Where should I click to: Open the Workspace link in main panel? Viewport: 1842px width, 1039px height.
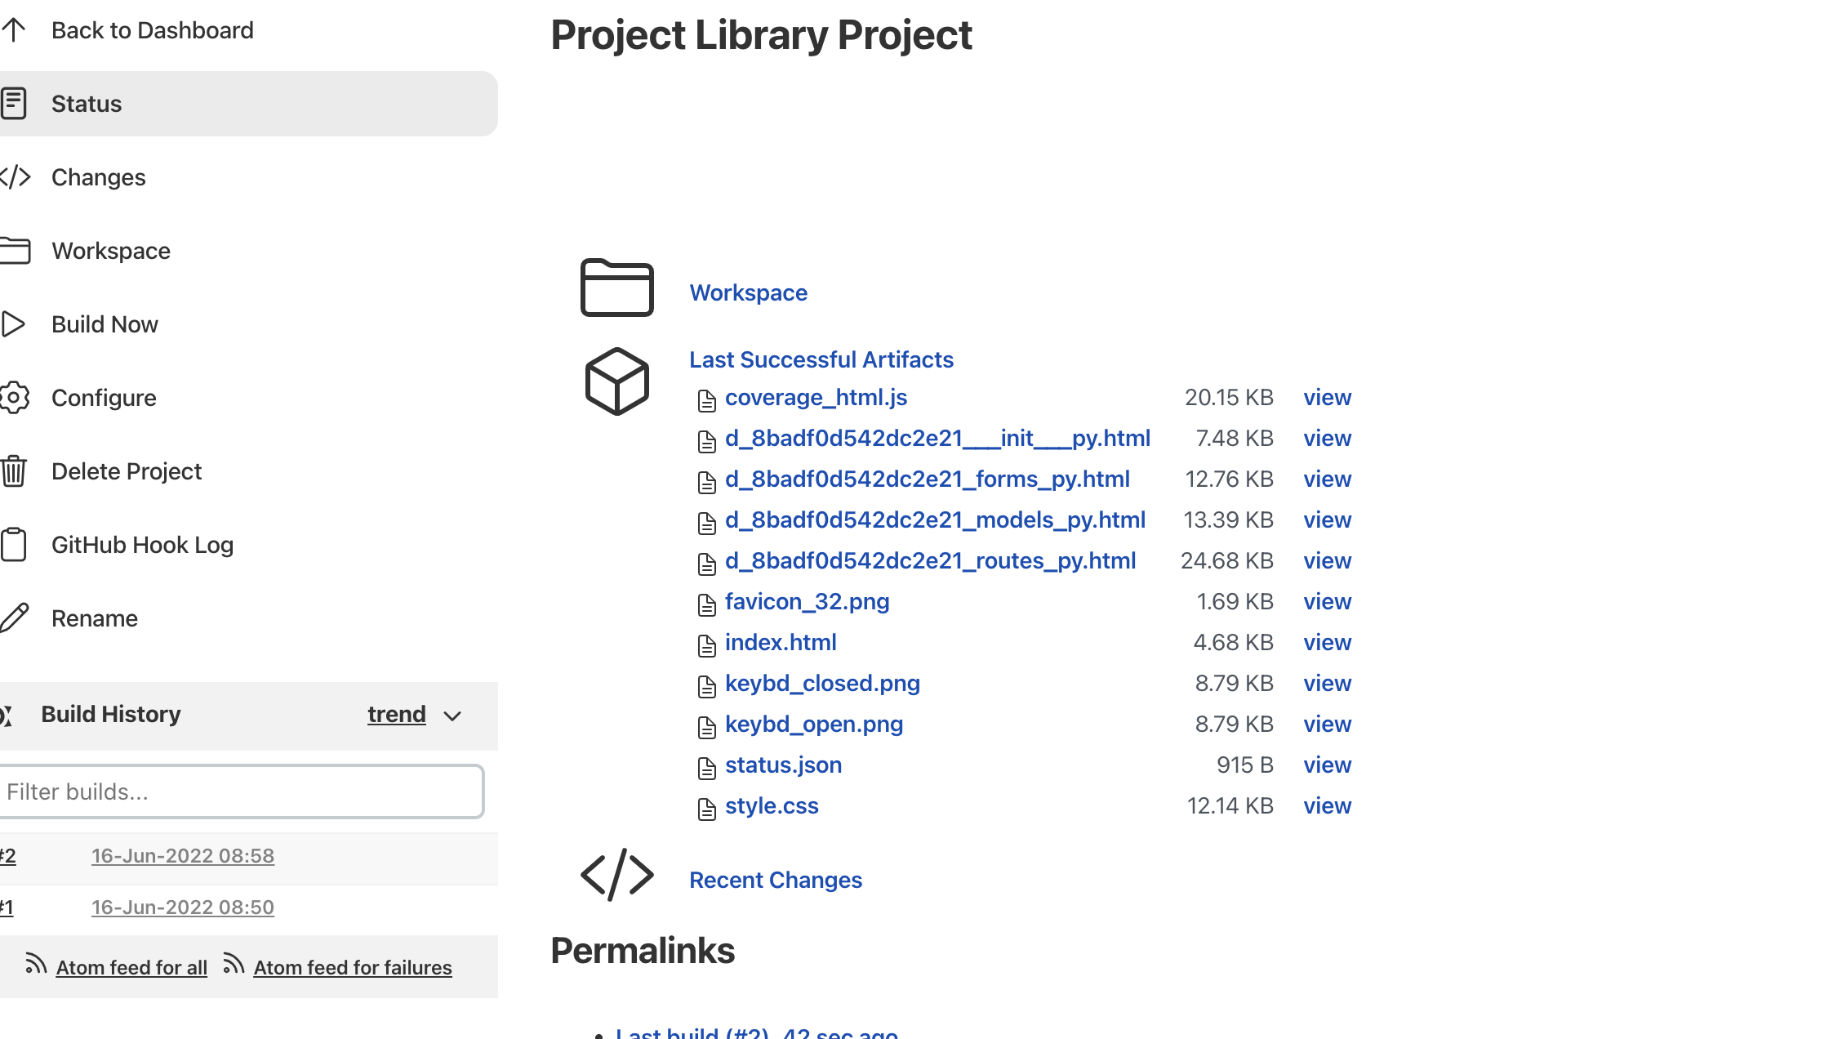748,292
